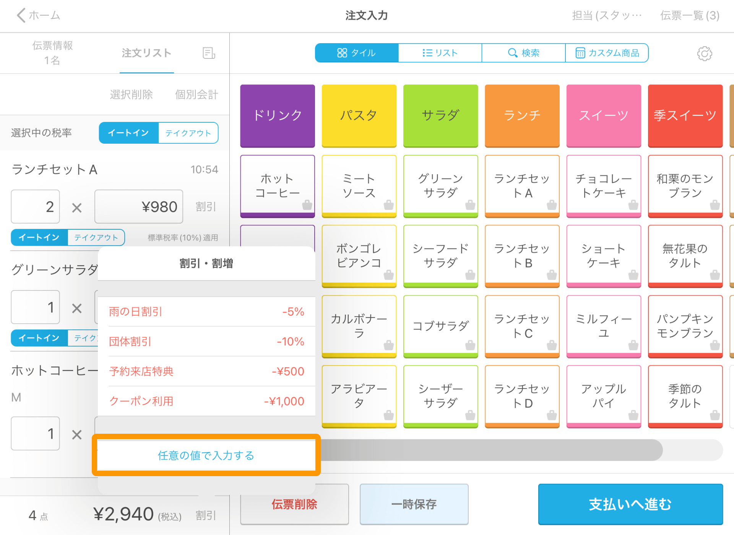Screen dimensions: 734x535
Task: Tap bag icon on ホットコーヒー tile
Action: tap(307, 205)
